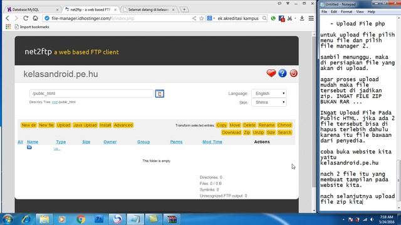
Task: Click the Advanced button
Action: tap(123, 125)
